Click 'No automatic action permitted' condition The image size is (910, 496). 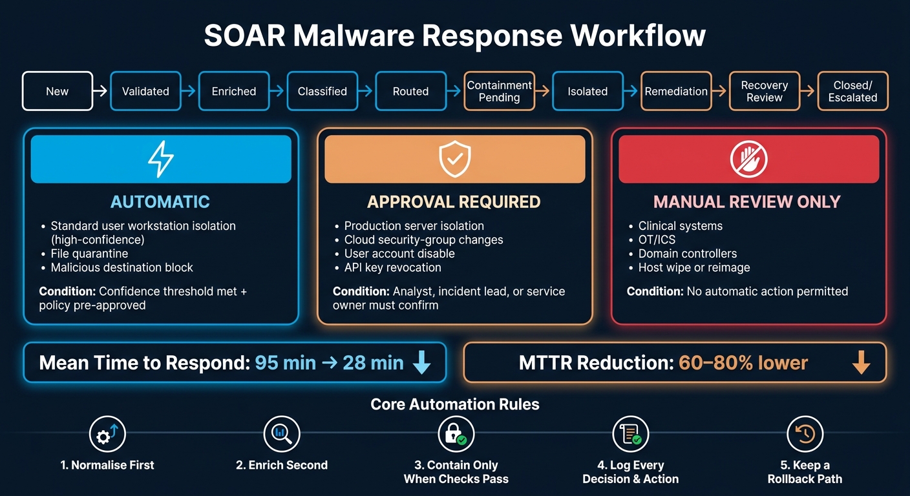(x=737, y=291)
